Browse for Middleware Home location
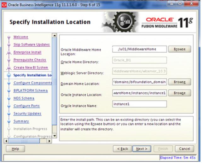The image size is (202, 163). 180,49
